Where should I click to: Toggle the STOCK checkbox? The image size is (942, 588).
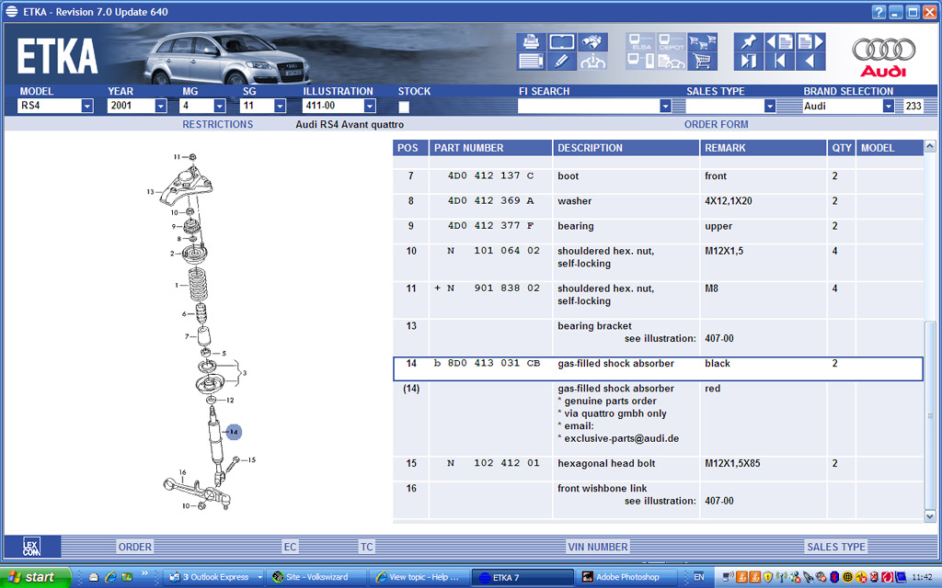[x=404, y=107]
